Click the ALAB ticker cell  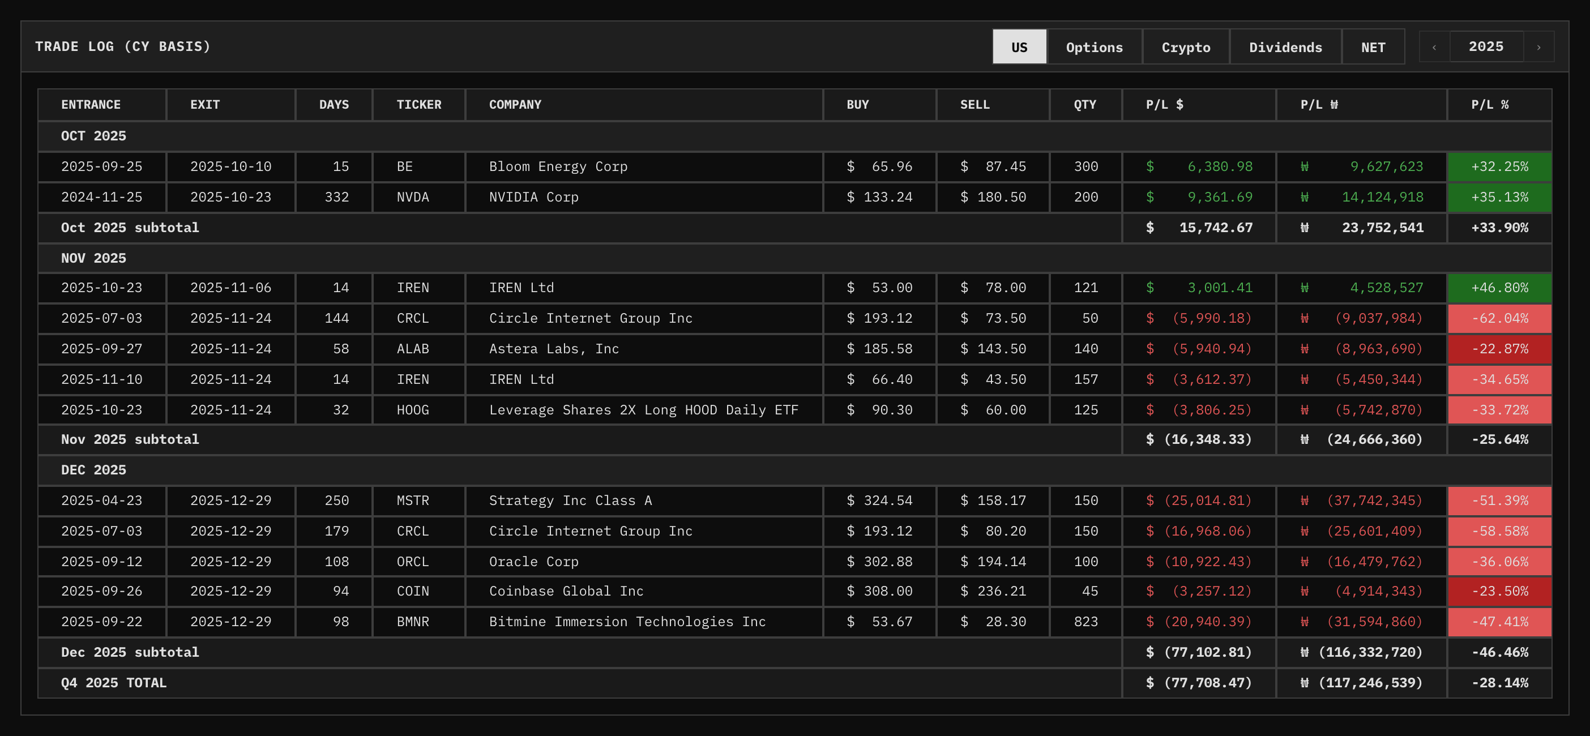click(419, 349)
